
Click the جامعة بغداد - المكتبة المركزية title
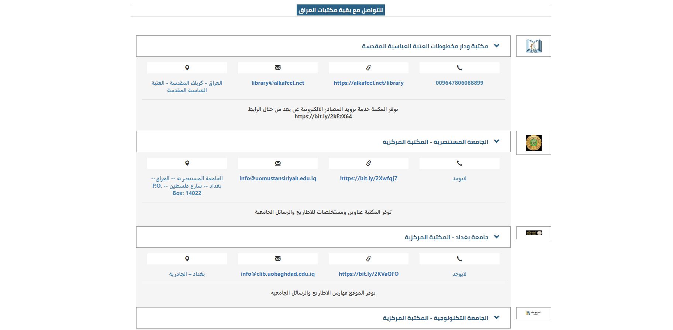tap(446, 237)
